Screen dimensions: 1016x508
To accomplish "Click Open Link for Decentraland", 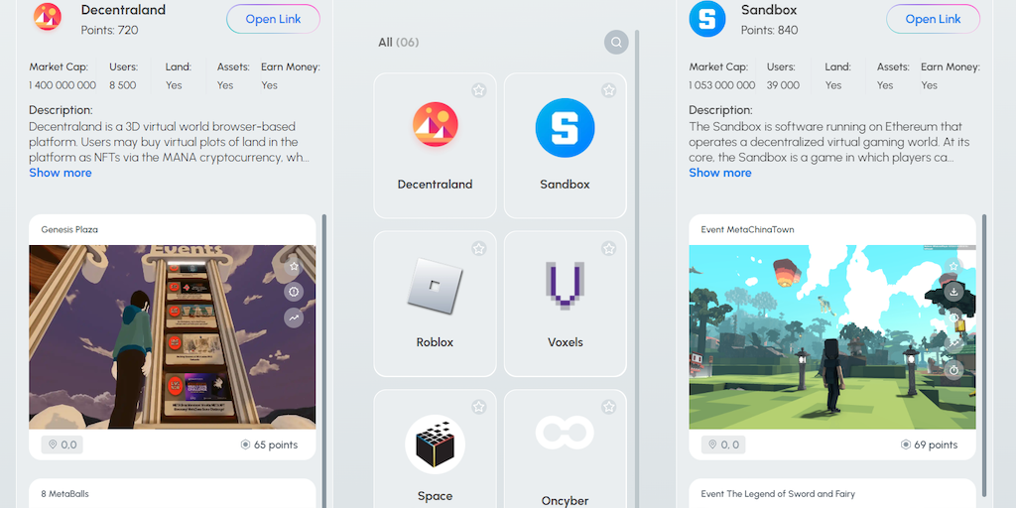I will 273,19.
